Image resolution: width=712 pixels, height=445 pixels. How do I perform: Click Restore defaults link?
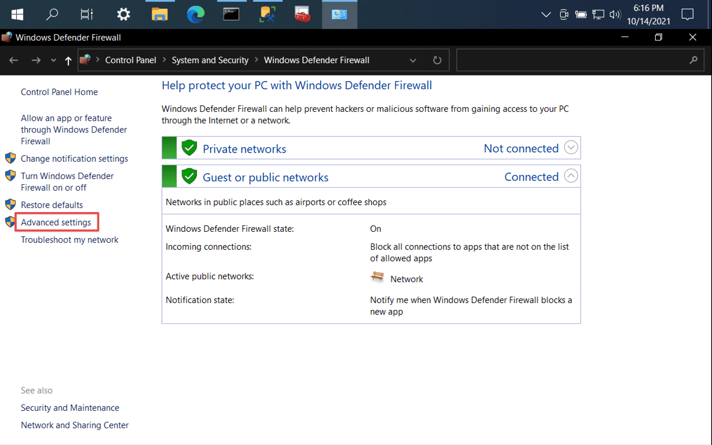point(52,205)
